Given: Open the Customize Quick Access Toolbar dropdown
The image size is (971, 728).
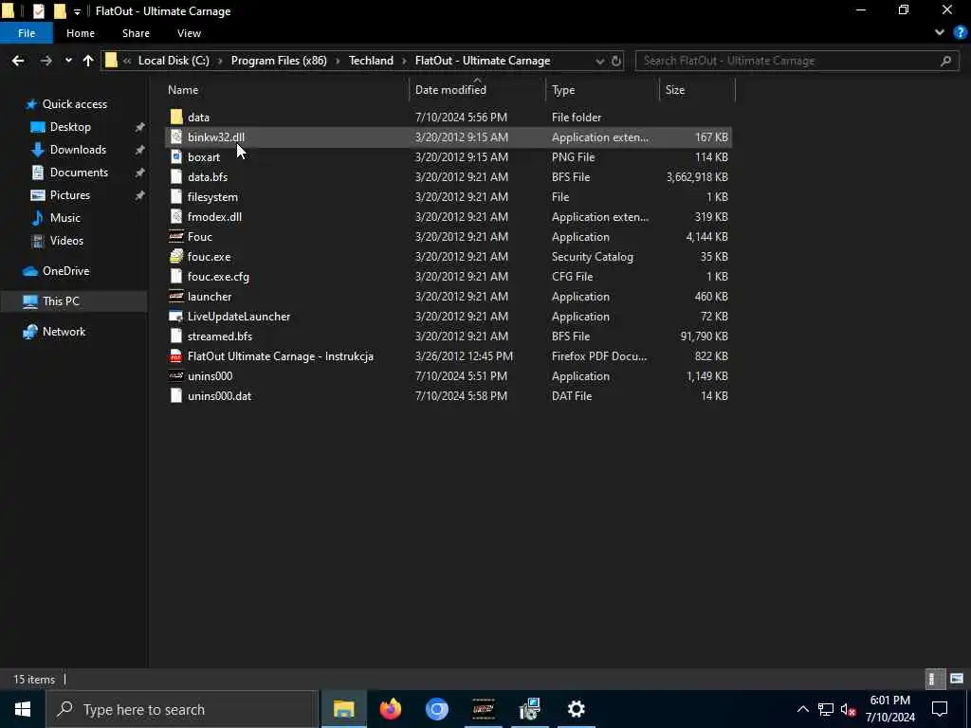Looking at the screenshot, I should coord(78,11).
